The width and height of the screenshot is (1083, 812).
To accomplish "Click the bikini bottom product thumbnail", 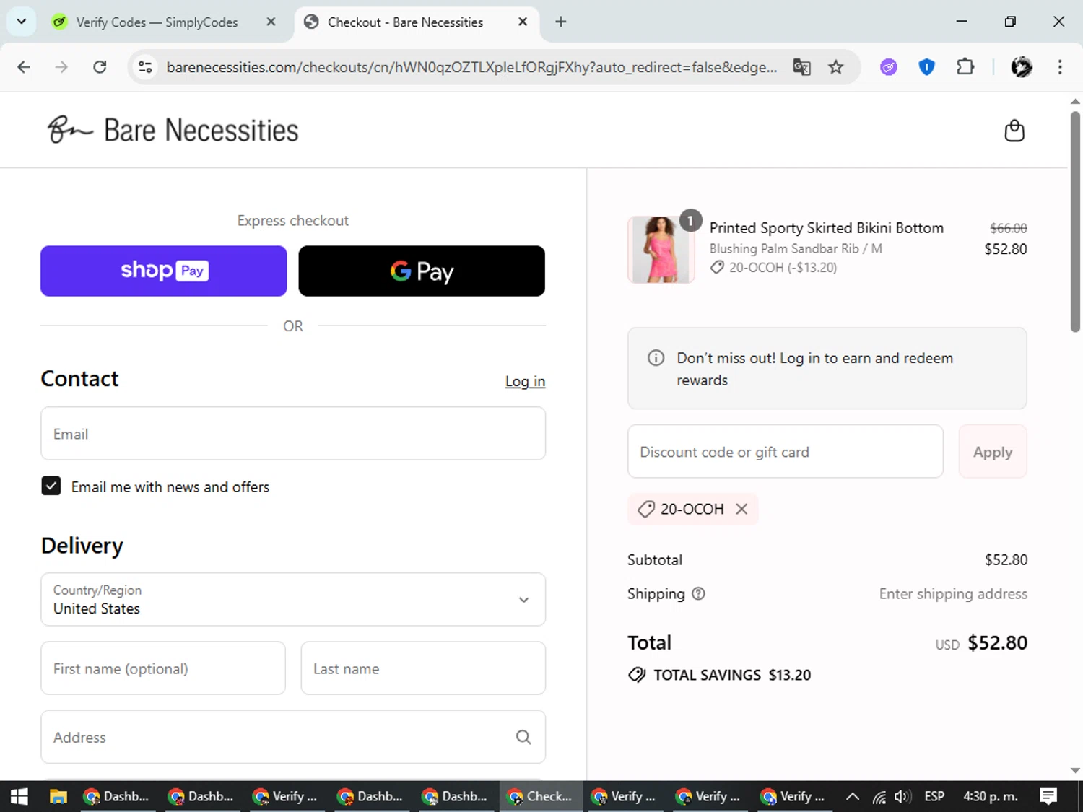I will [x=661, y=250].
